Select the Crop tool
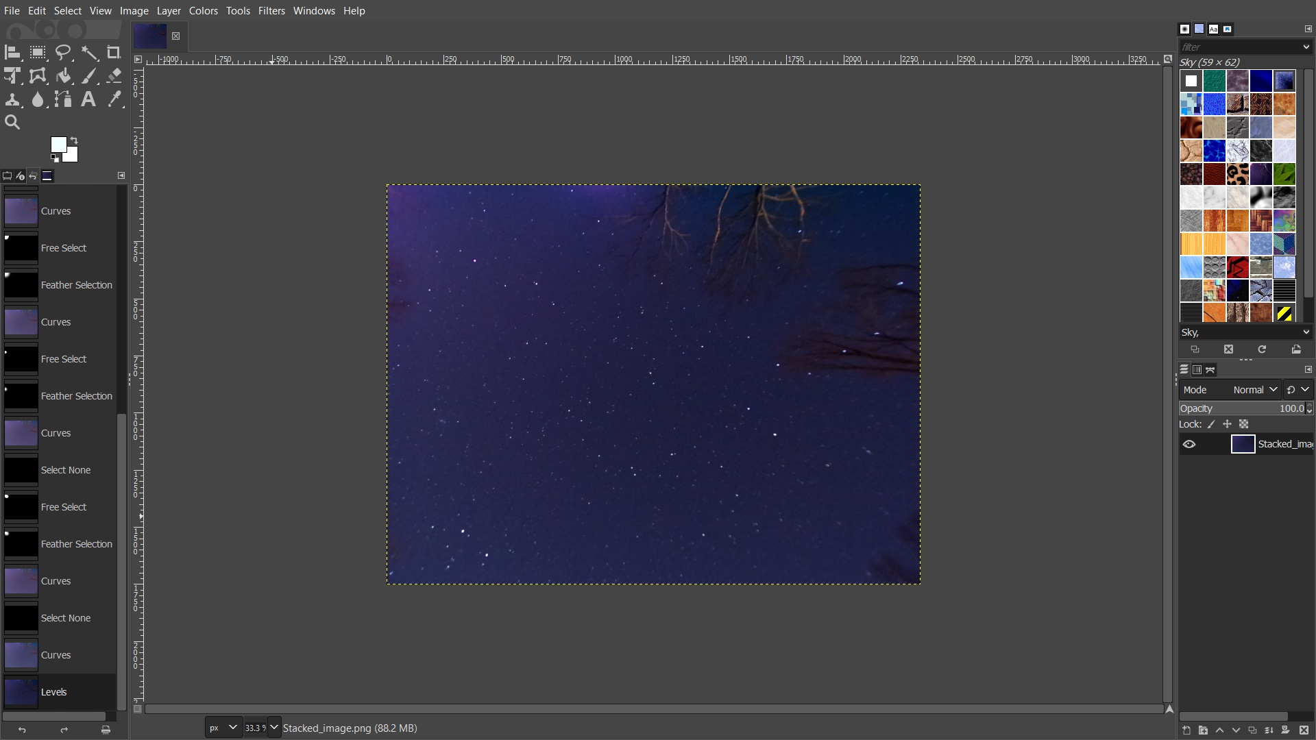1316x740 pixels. 114,53
